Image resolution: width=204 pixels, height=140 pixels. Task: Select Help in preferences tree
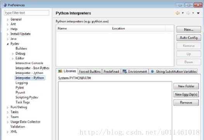pyautogui.click(x=14, y=29)
